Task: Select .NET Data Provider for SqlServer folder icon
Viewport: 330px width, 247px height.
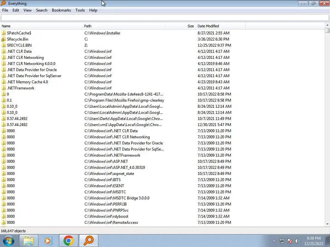Action: point(4,76)
